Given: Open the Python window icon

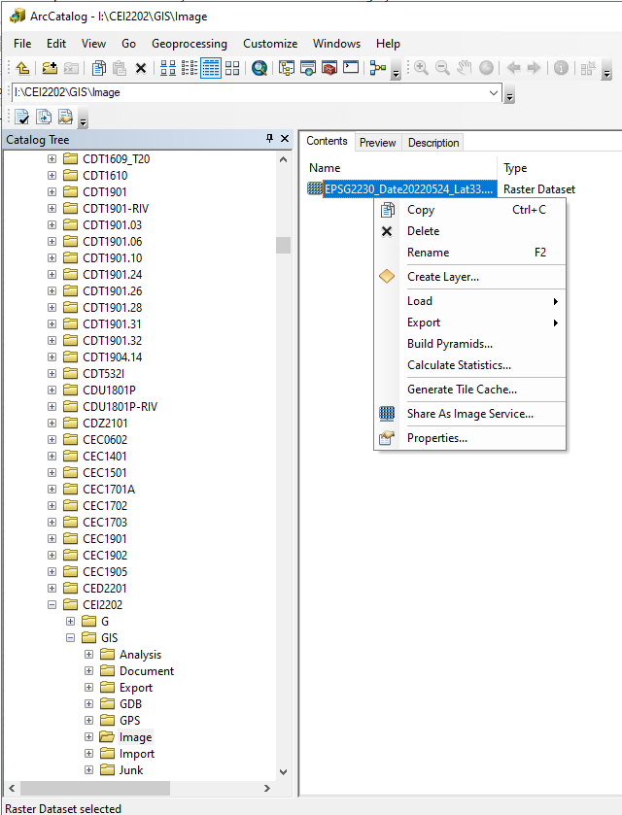Looking at the screenshot, I should (351, 68).
